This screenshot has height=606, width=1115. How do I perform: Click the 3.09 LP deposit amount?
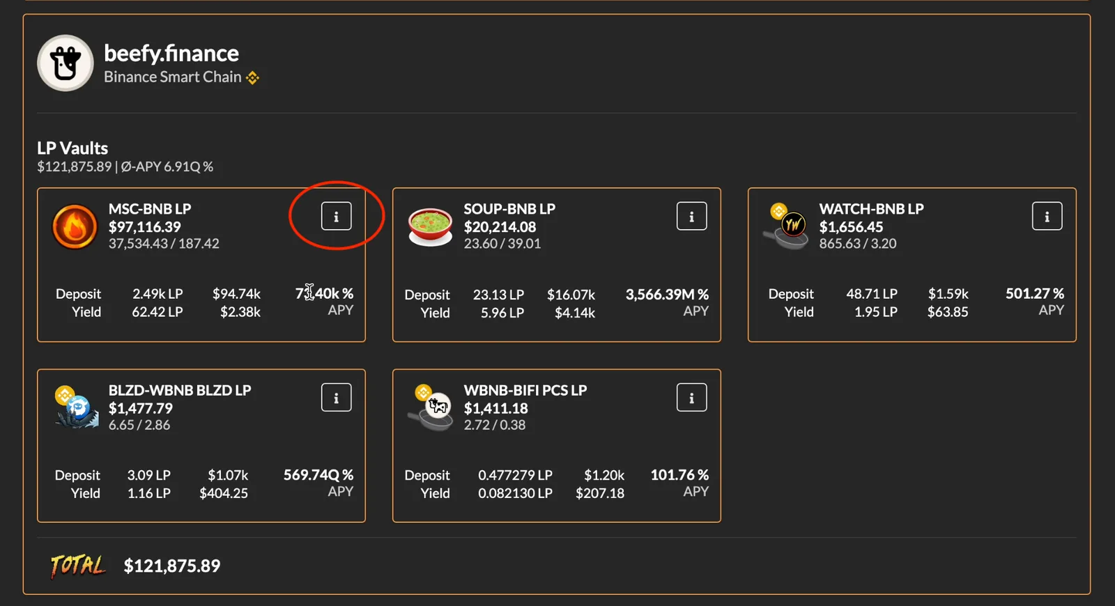coord(148,475)
